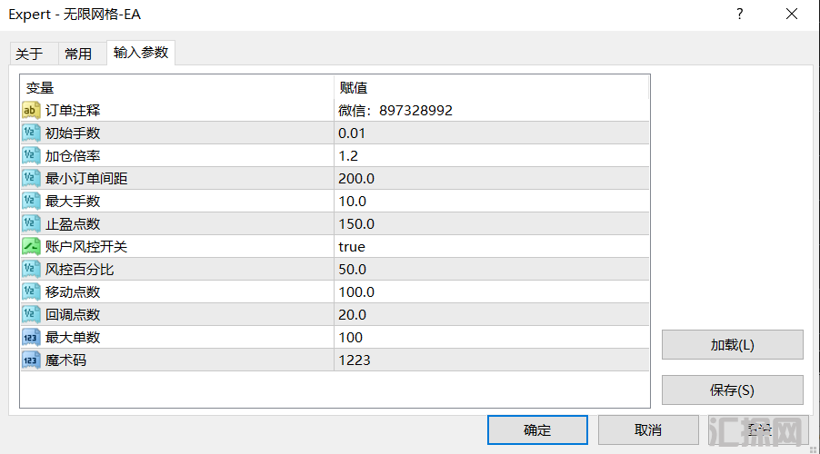Select the 100.0 value cell
820x454 pixels.
(492, 292)
